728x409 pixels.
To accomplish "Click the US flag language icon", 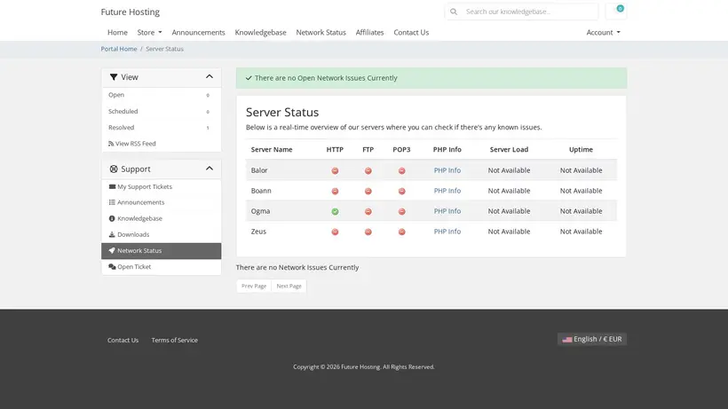I will (567, 340).
